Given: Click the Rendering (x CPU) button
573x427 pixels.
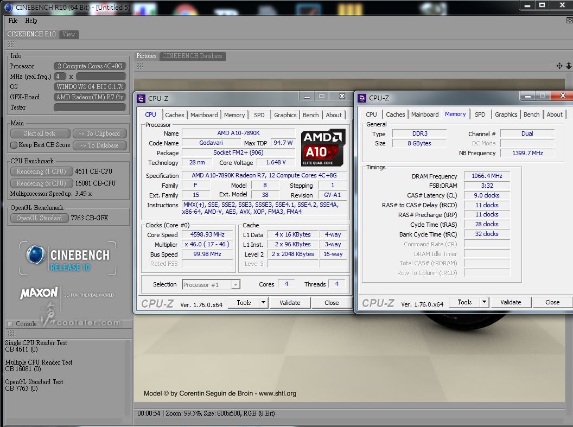Looking at the screenshot, I should [x=41, y=183].
